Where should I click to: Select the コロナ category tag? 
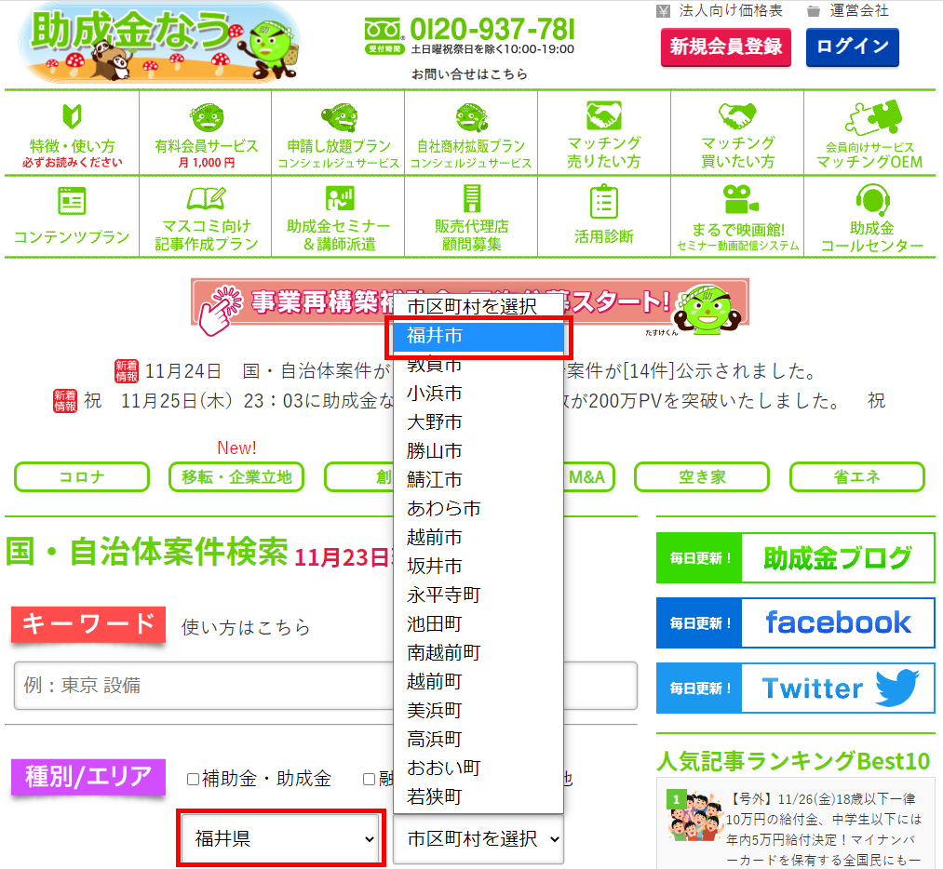click(x=82, y=477)
